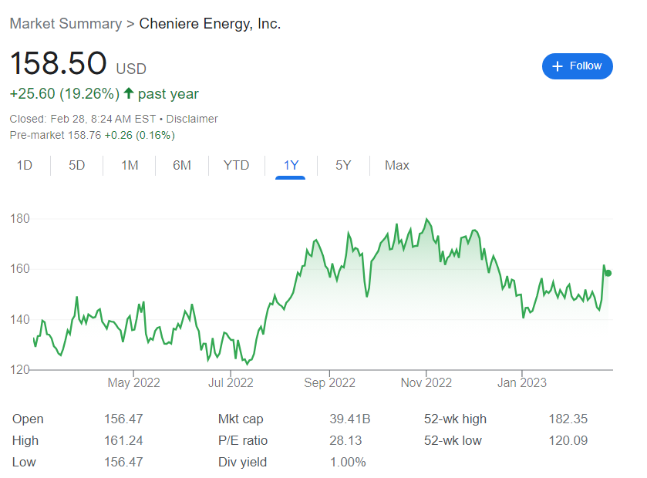The image size is (647, 478).
Task: Click the Follow button
Action: pos(577,66)
